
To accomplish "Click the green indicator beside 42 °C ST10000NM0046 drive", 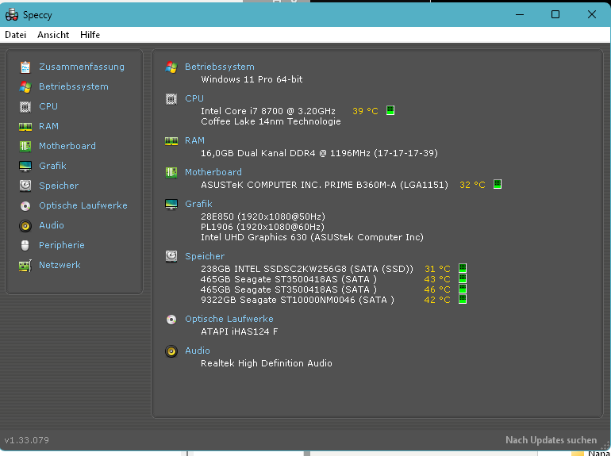I will click(x=462, y=300).
